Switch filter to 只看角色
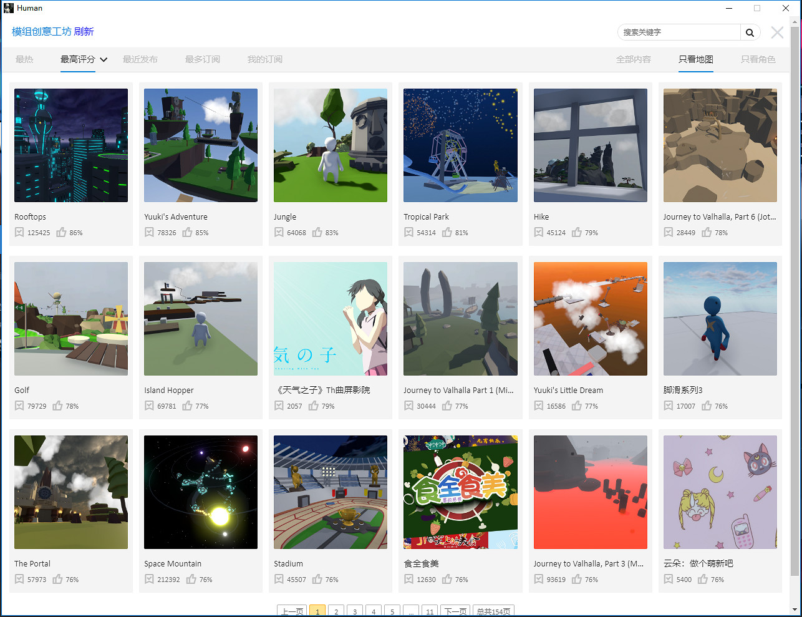This screenshot has width=802, height=617. click(x=758, y=59)
